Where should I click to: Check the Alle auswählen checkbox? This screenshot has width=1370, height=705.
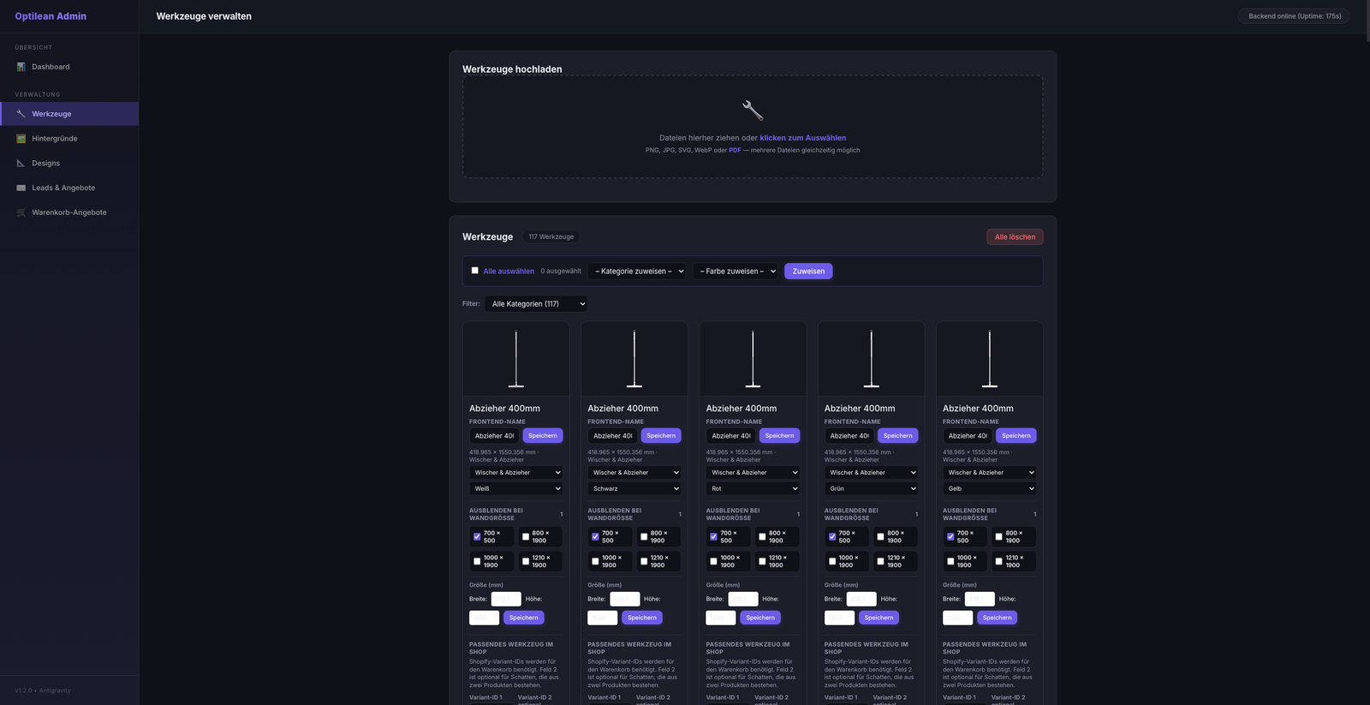[475, 271]
